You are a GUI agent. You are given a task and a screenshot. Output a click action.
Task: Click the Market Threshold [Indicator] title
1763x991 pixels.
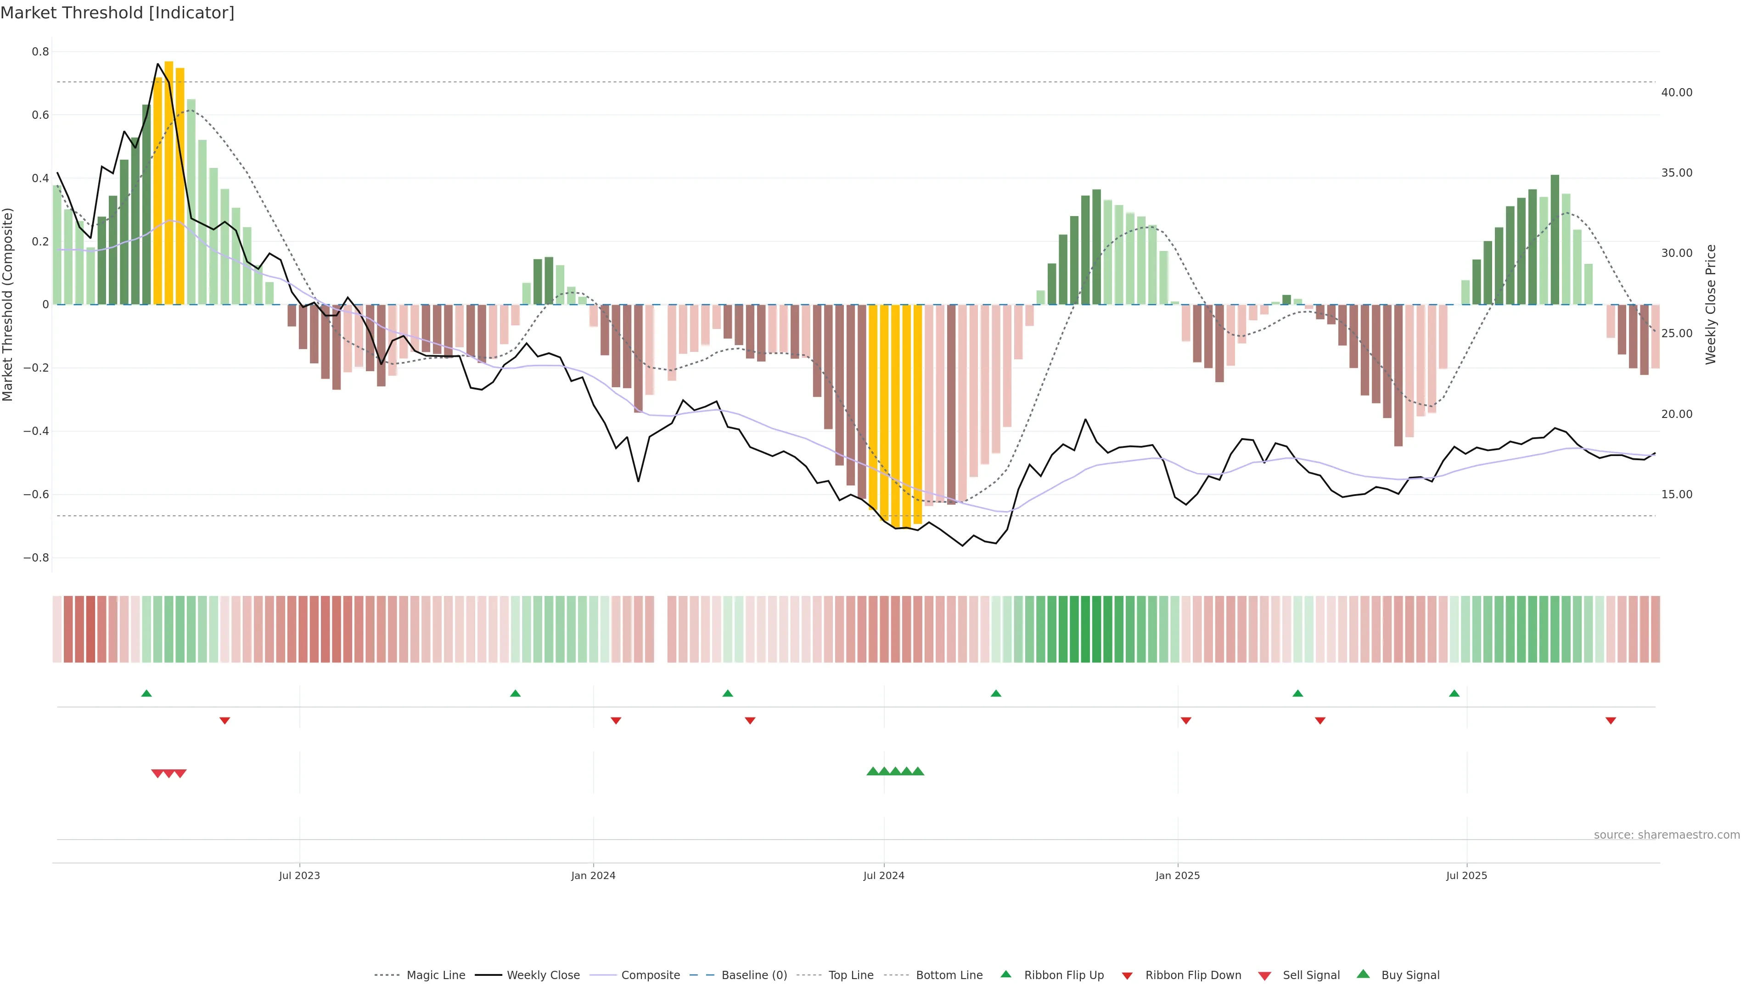(117, 13)
